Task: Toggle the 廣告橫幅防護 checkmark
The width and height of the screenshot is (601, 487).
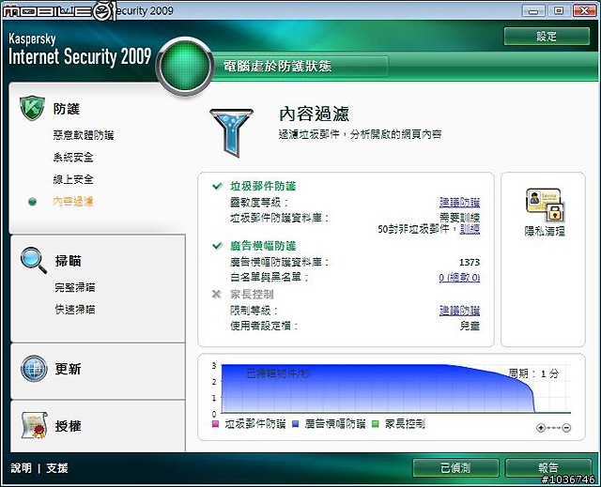Action: 217,246
